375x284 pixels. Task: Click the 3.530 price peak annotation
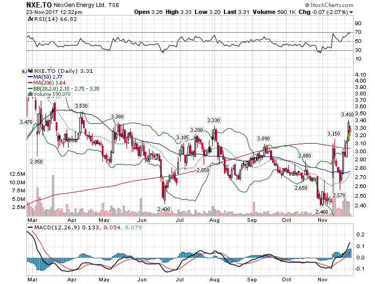point(81,106)
